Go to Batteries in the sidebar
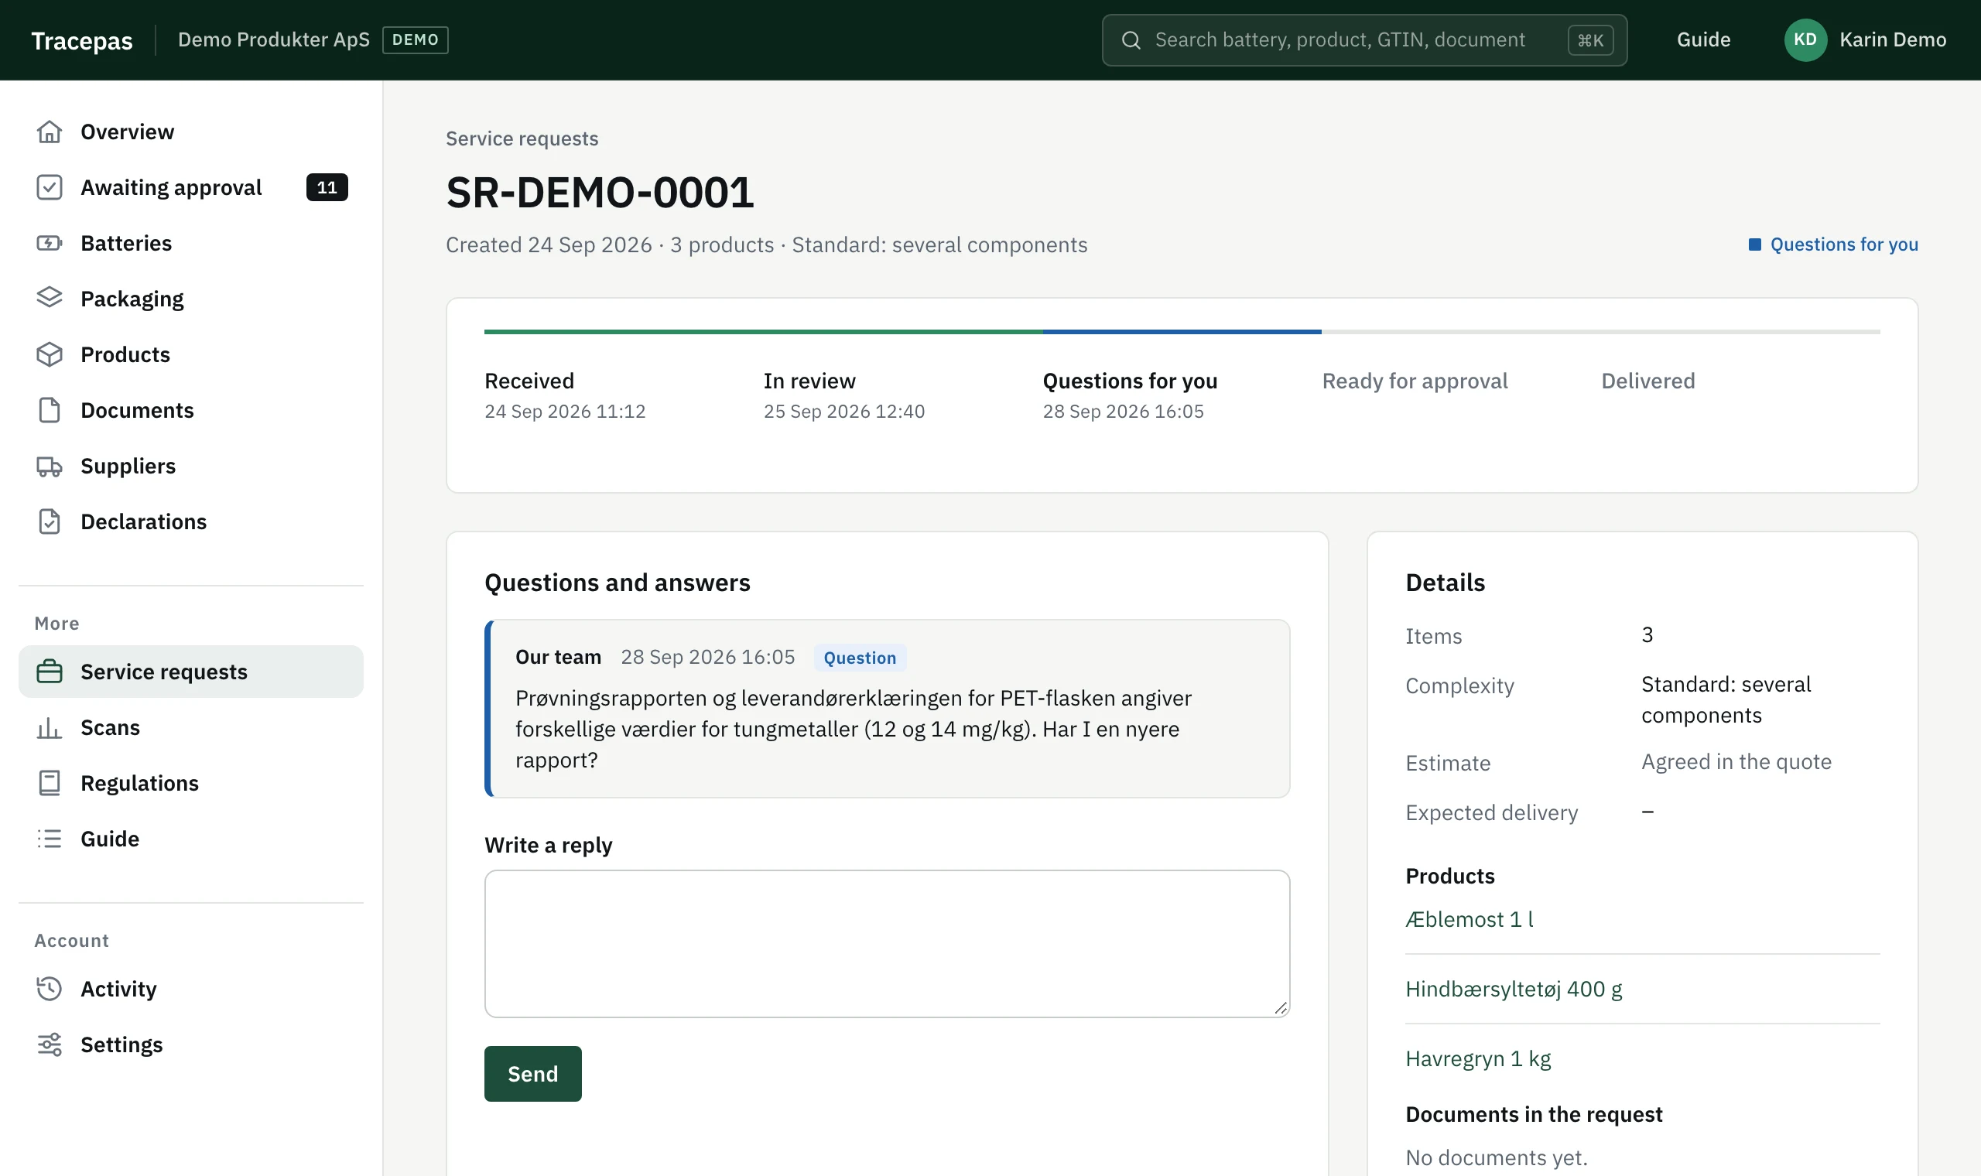The width and height of the screenshot is (1981, 1176). (x=126, y=242)
